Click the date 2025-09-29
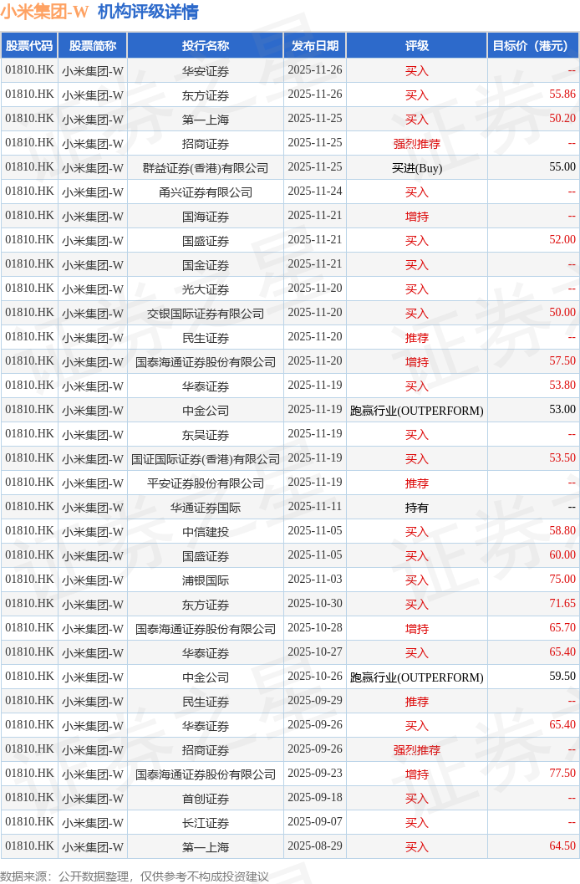 315,700
